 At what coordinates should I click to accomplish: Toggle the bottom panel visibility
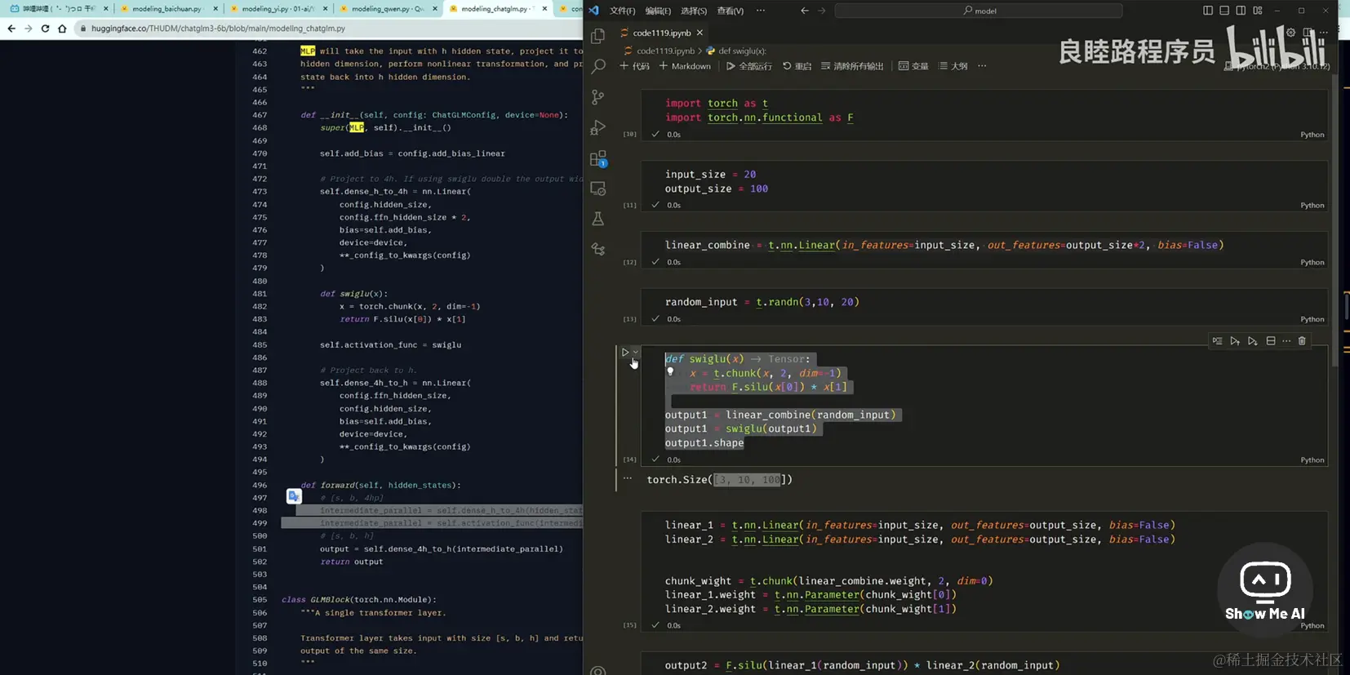coord(1224,11)
